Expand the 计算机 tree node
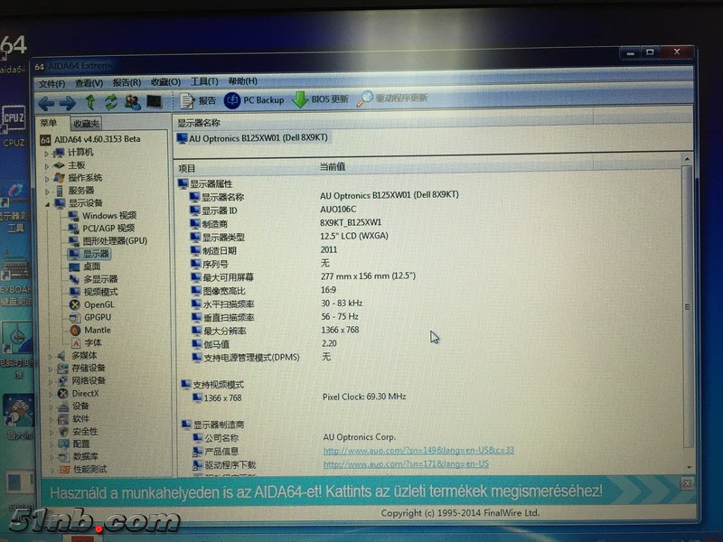Image resolution: width=723 pixels, height=542 pixels. [x=48, y=153]
